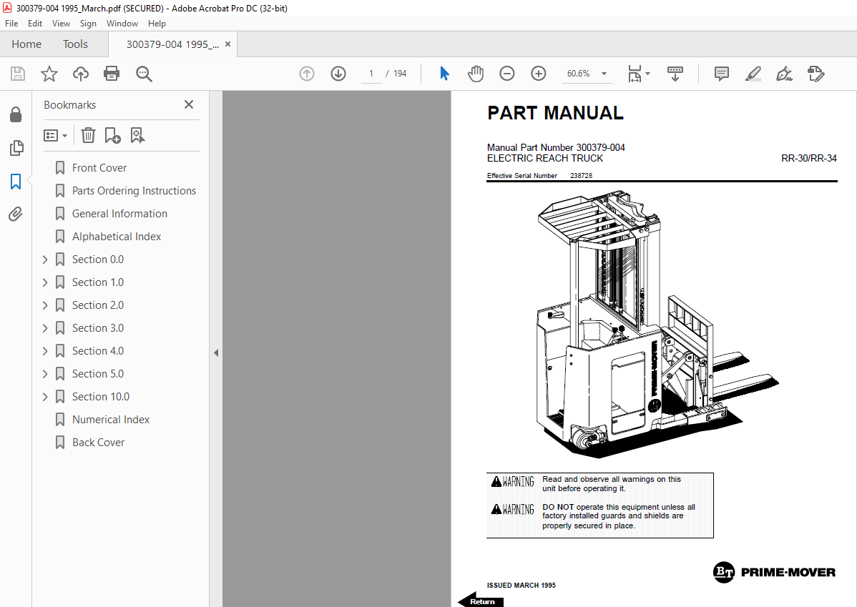Click the 60.6% zoom value field
Screen dimensions: 857x607
tap(578, 74)
